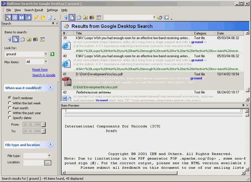Click the calendar icon under Items to search

click(42, 40)
